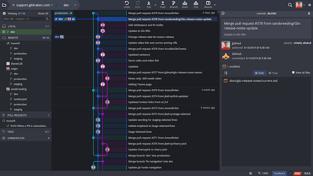Collapse the LOCAL section
The width and height of the screenshot is (313, 176).
pyautogui.click(x=26, y=26)
